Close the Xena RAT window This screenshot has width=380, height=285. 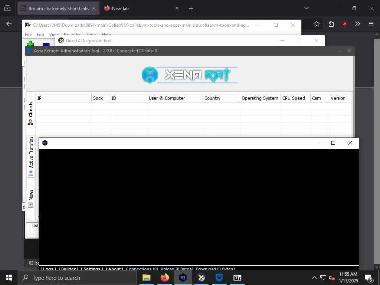click(x=349, y=50)
